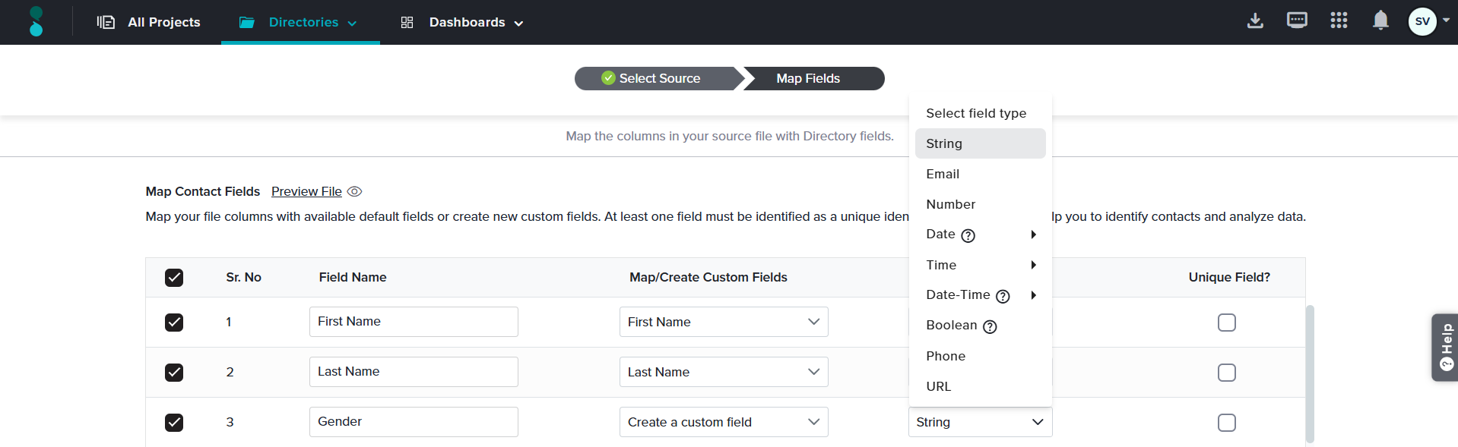
Task: Open the SV user avatar menu
Action: [x=1422, y=21]
